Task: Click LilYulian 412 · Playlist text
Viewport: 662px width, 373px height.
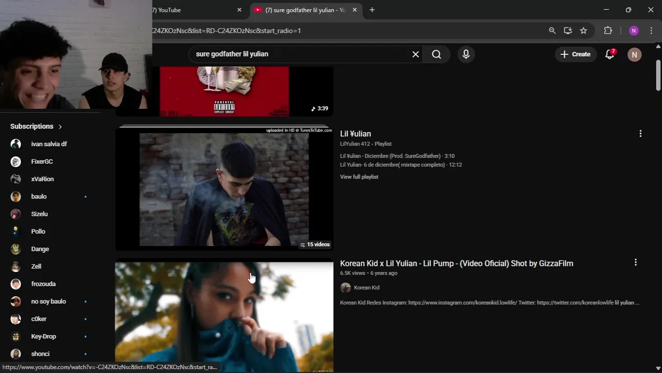Action: pyautogui.click(x=366, y=144)
